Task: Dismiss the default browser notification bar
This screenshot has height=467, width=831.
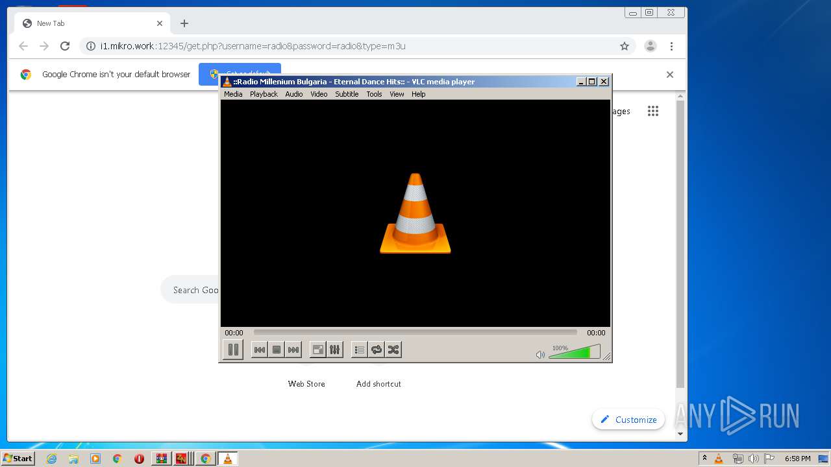Action: (670, 75)
